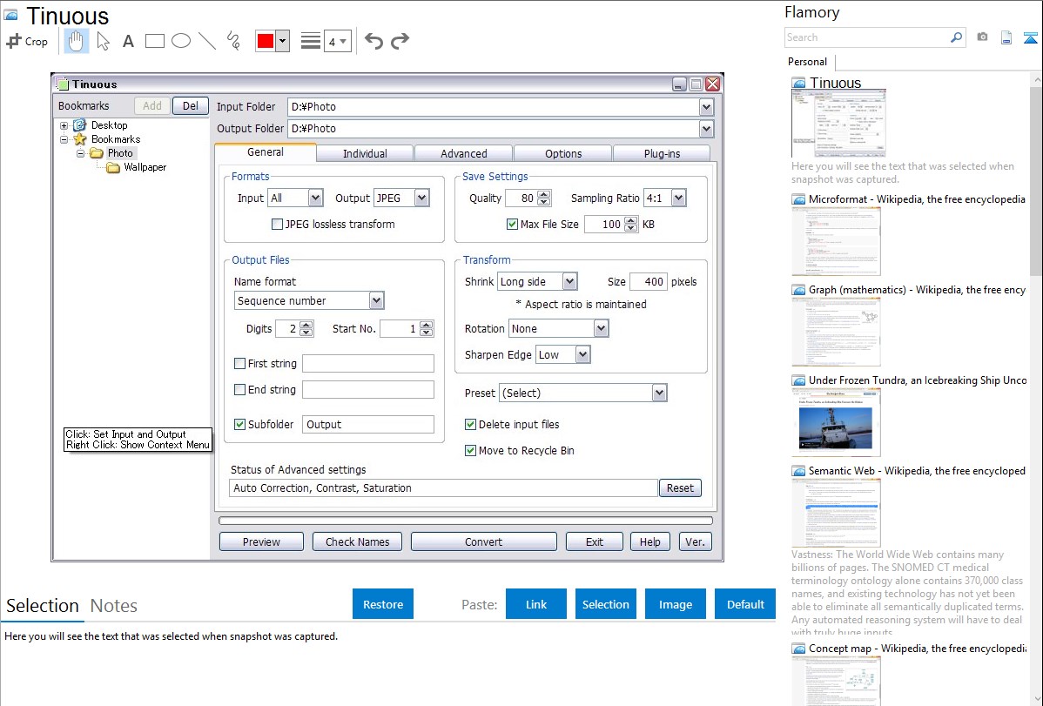Click the Concept map snapshot icon

point(798,648)
